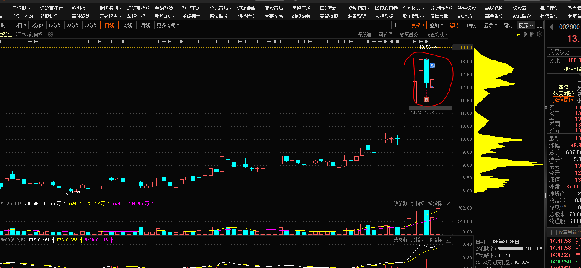The image size is (581, 268).
Task: Click VOL panel 换指标 link
Action: (435, 203)
